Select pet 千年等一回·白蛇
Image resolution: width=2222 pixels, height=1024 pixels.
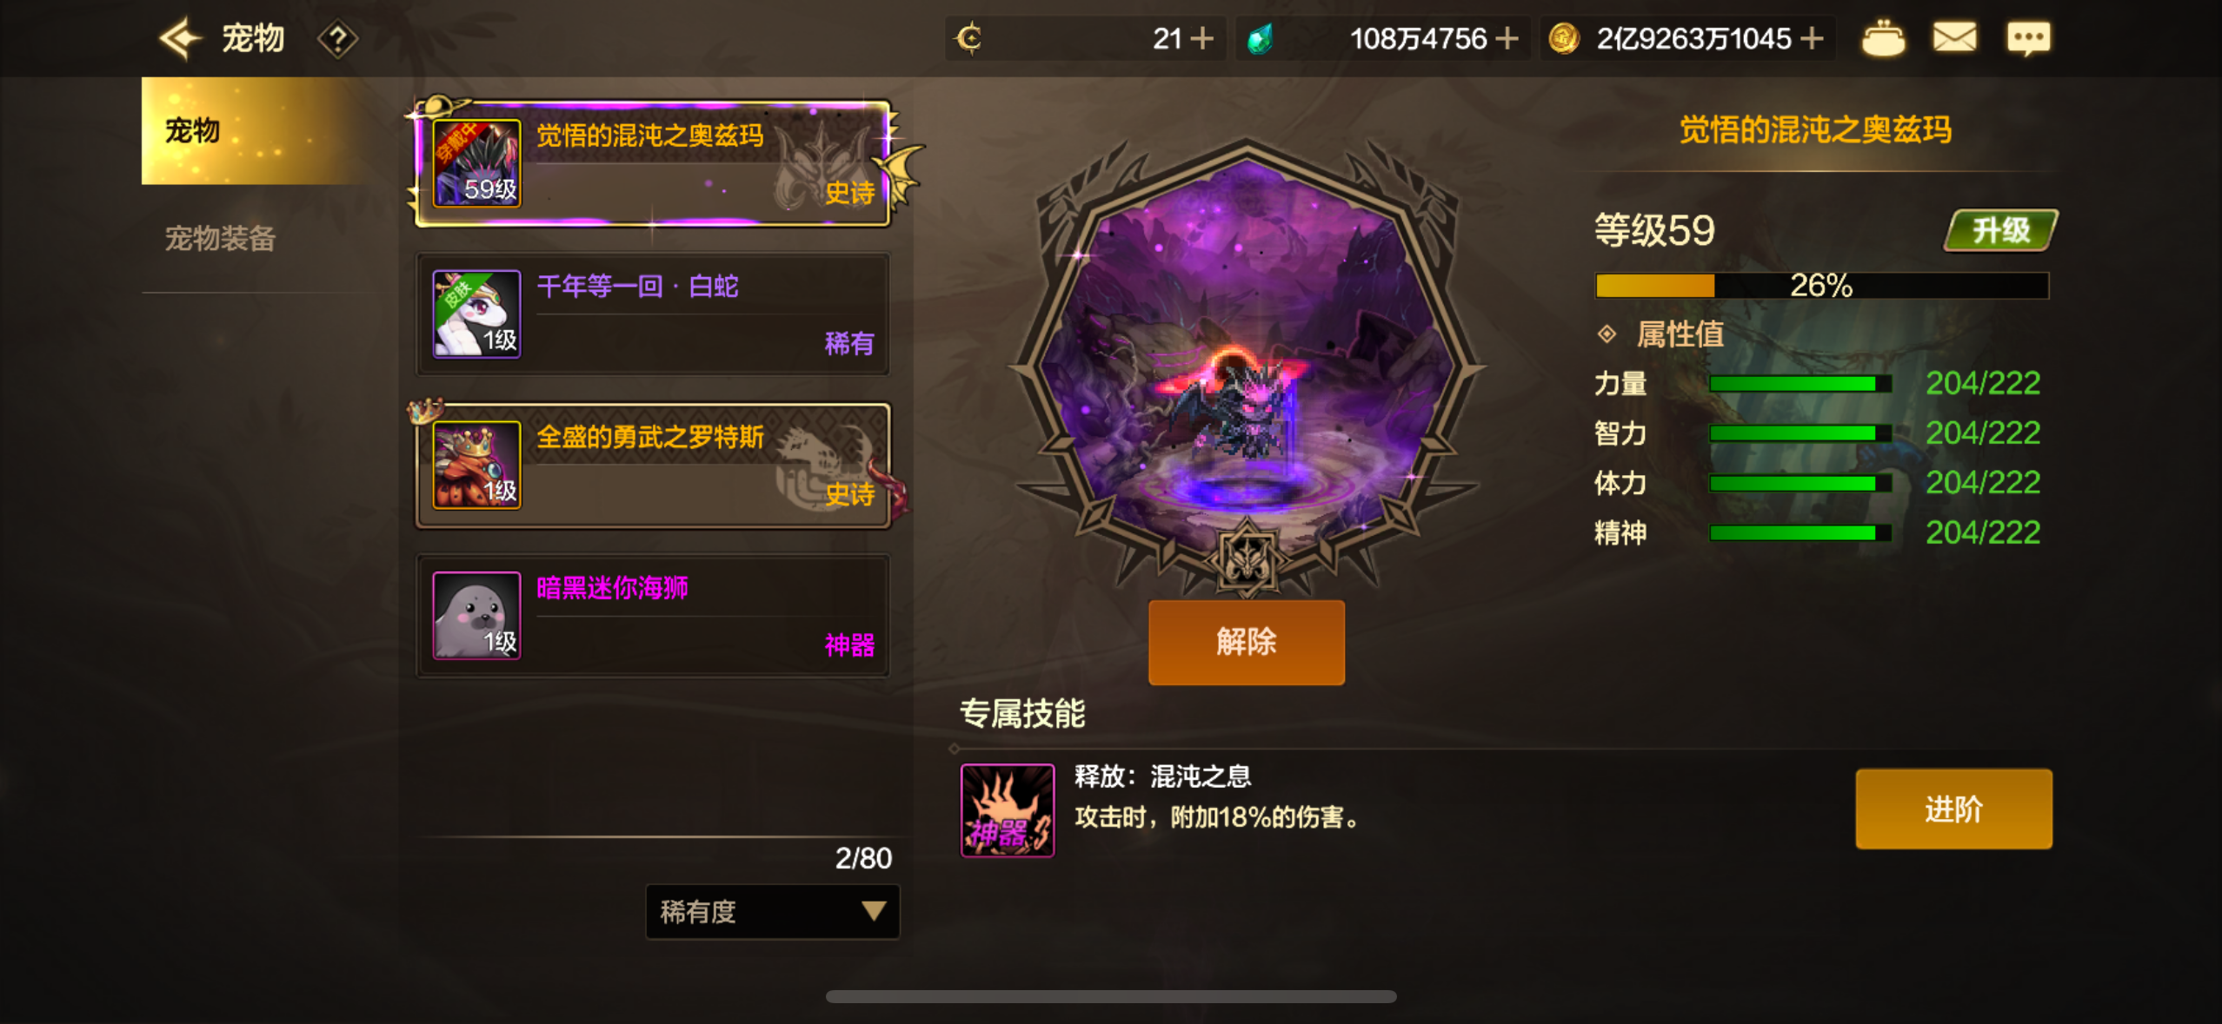(x=653, y=314)
